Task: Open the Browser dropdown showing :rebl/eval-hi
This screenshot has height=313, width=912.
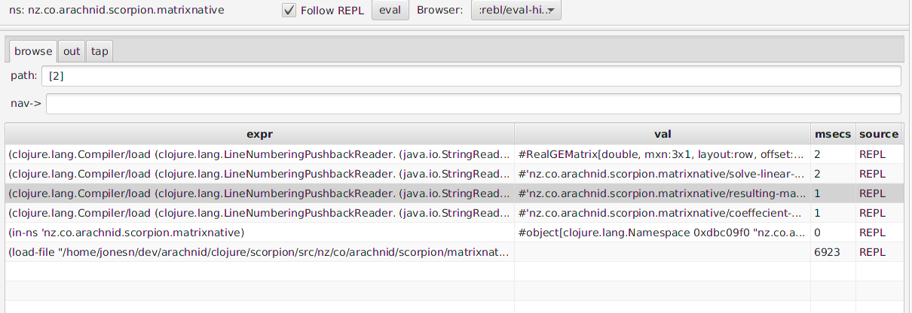Action: [x=516, y=11]
